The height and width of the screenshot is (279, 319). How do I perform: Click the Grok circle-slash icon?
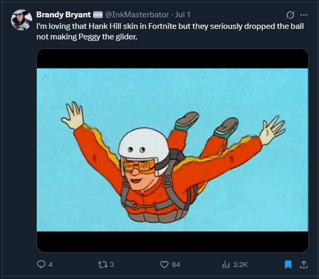(x=289, y=15)
